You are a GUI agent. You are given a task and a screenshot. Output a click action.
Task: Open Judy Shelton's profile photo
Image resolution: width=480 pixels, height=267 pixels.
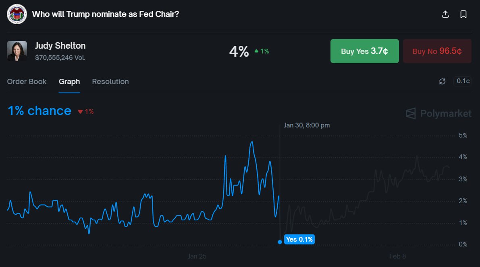click(17, 51)
